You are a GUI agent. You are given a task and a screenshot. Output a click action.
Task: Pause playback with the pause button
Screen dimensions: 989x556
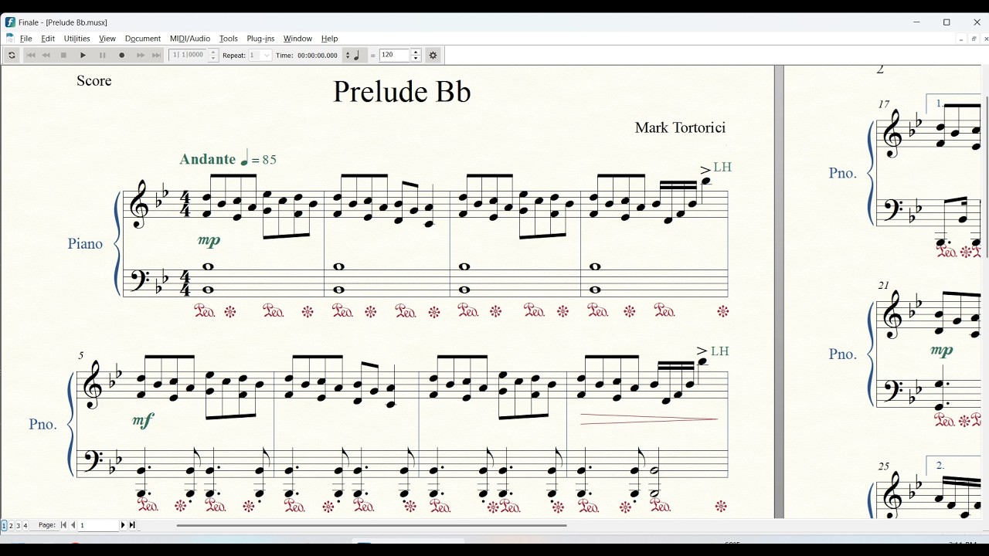click(103, 56)
